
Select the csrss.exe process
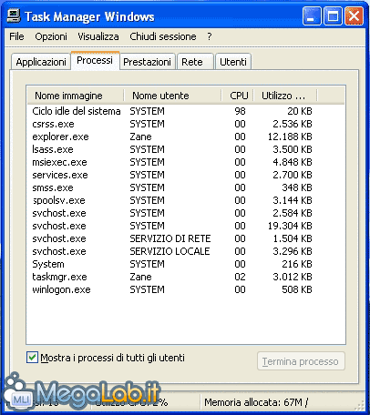186,124
